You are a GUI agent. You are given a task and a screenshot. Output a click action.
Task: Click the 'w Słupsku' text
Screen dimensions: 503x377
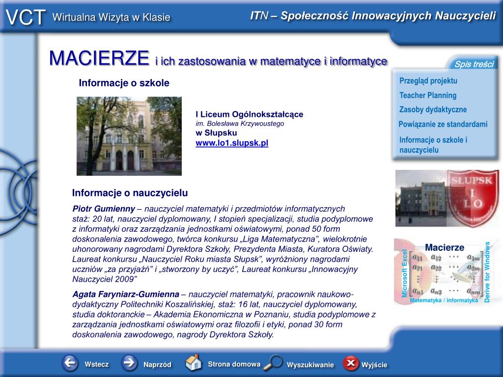tap(216, 133)
